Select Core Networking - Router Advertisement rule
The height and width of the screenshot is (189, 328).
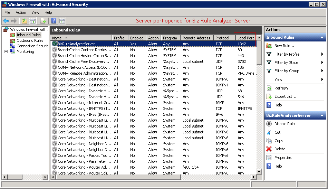(154, 167)
